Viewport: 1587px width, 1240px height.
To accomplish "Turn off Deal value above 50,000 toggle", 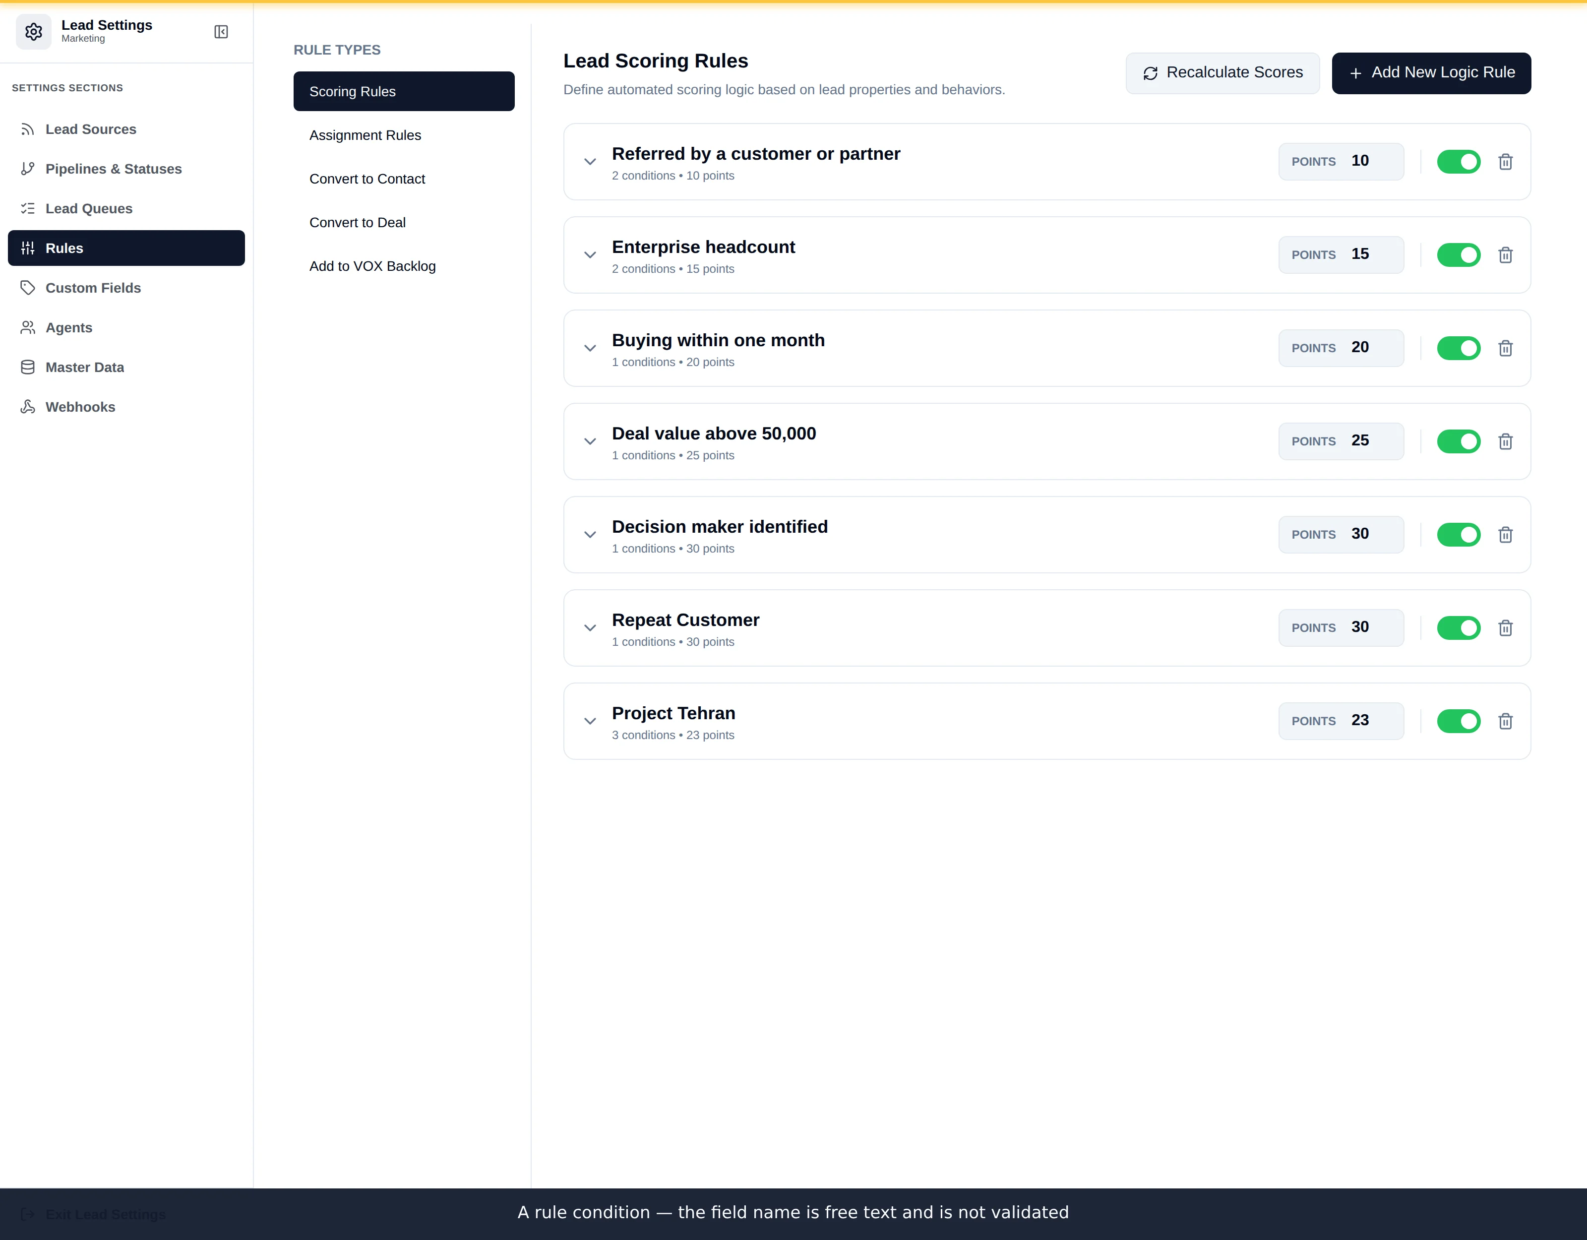I will [x=1459, y=441].
